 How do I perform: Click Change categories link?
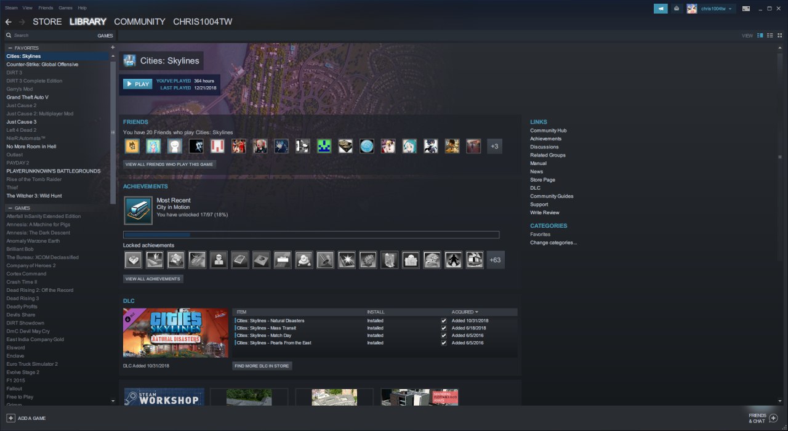tap(553, 243)
